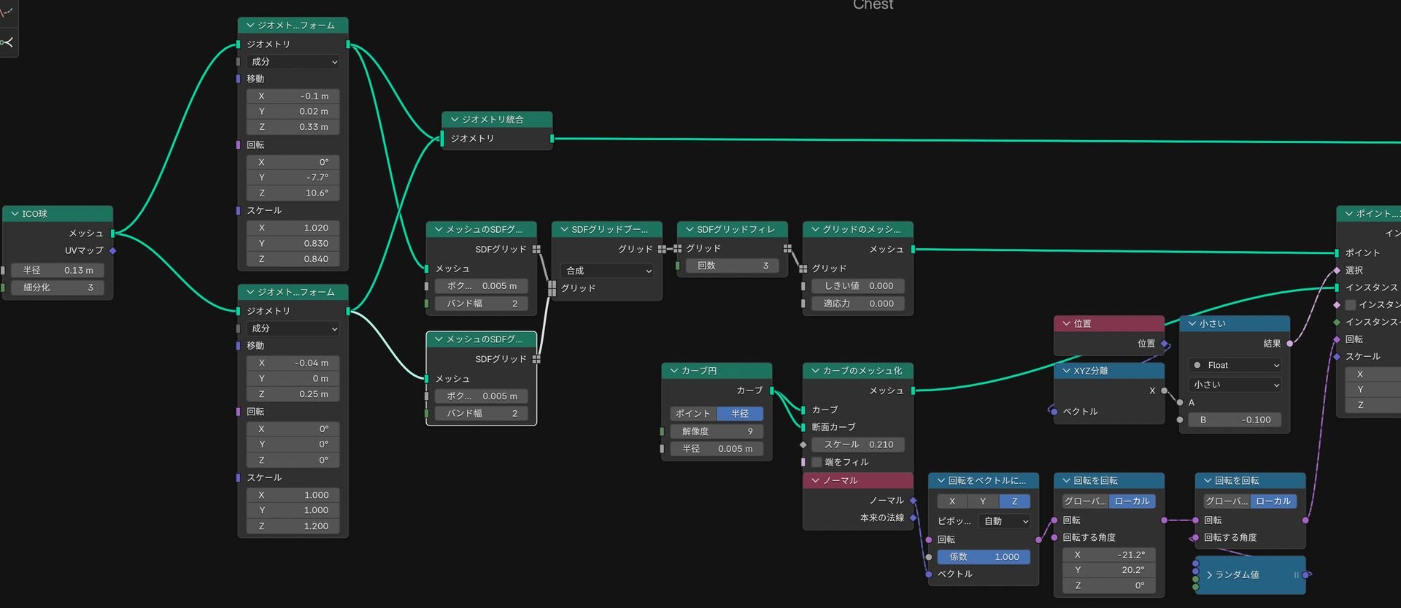Screen dimensions: 1401x608
Task: Select the link cut tool icon
Action: click(x=7, y=43)
